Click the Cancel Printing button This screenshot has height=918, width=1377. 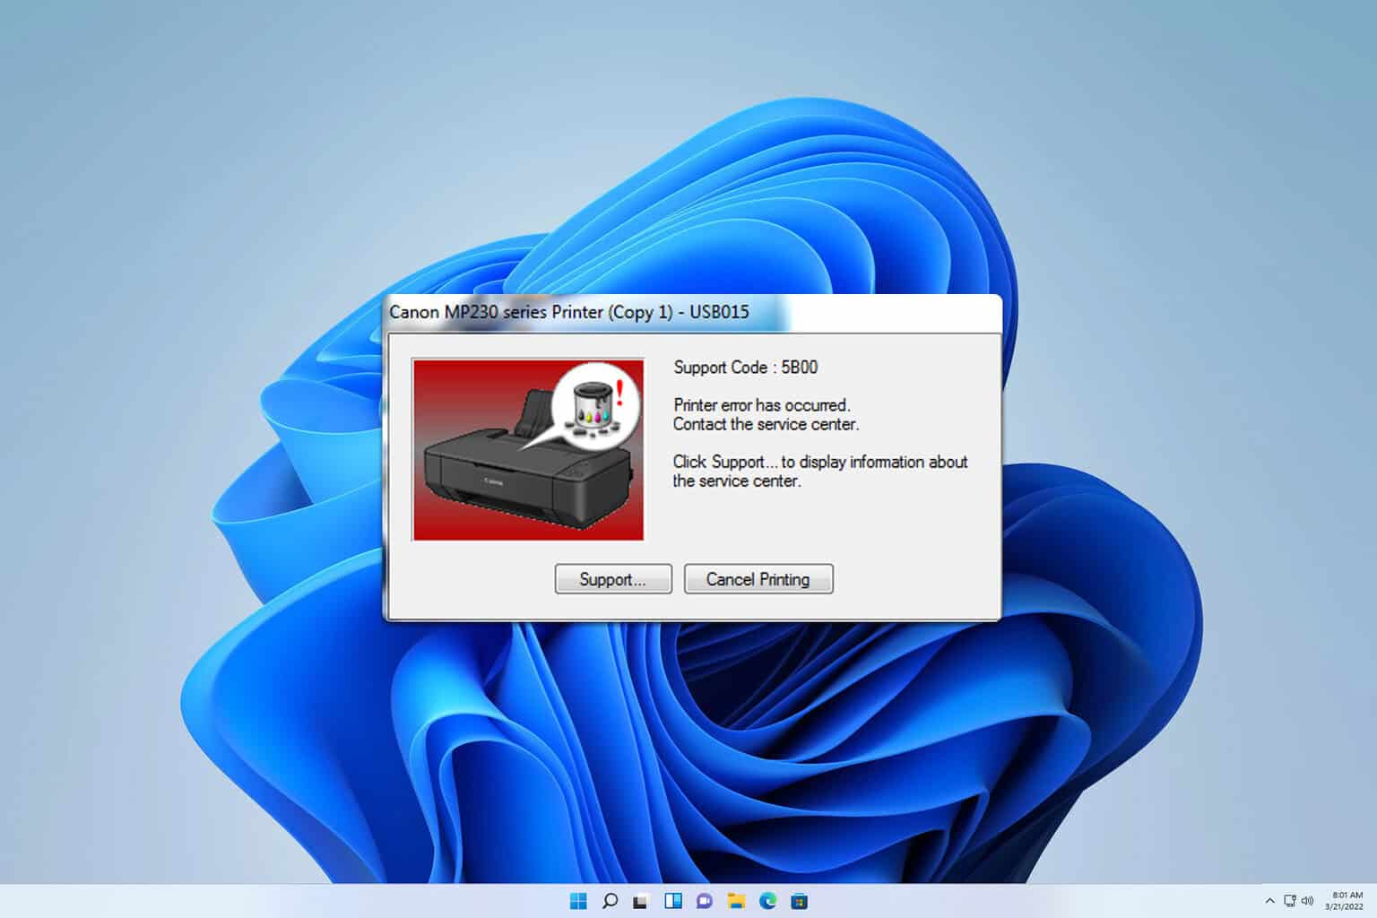tap(758, 579)
